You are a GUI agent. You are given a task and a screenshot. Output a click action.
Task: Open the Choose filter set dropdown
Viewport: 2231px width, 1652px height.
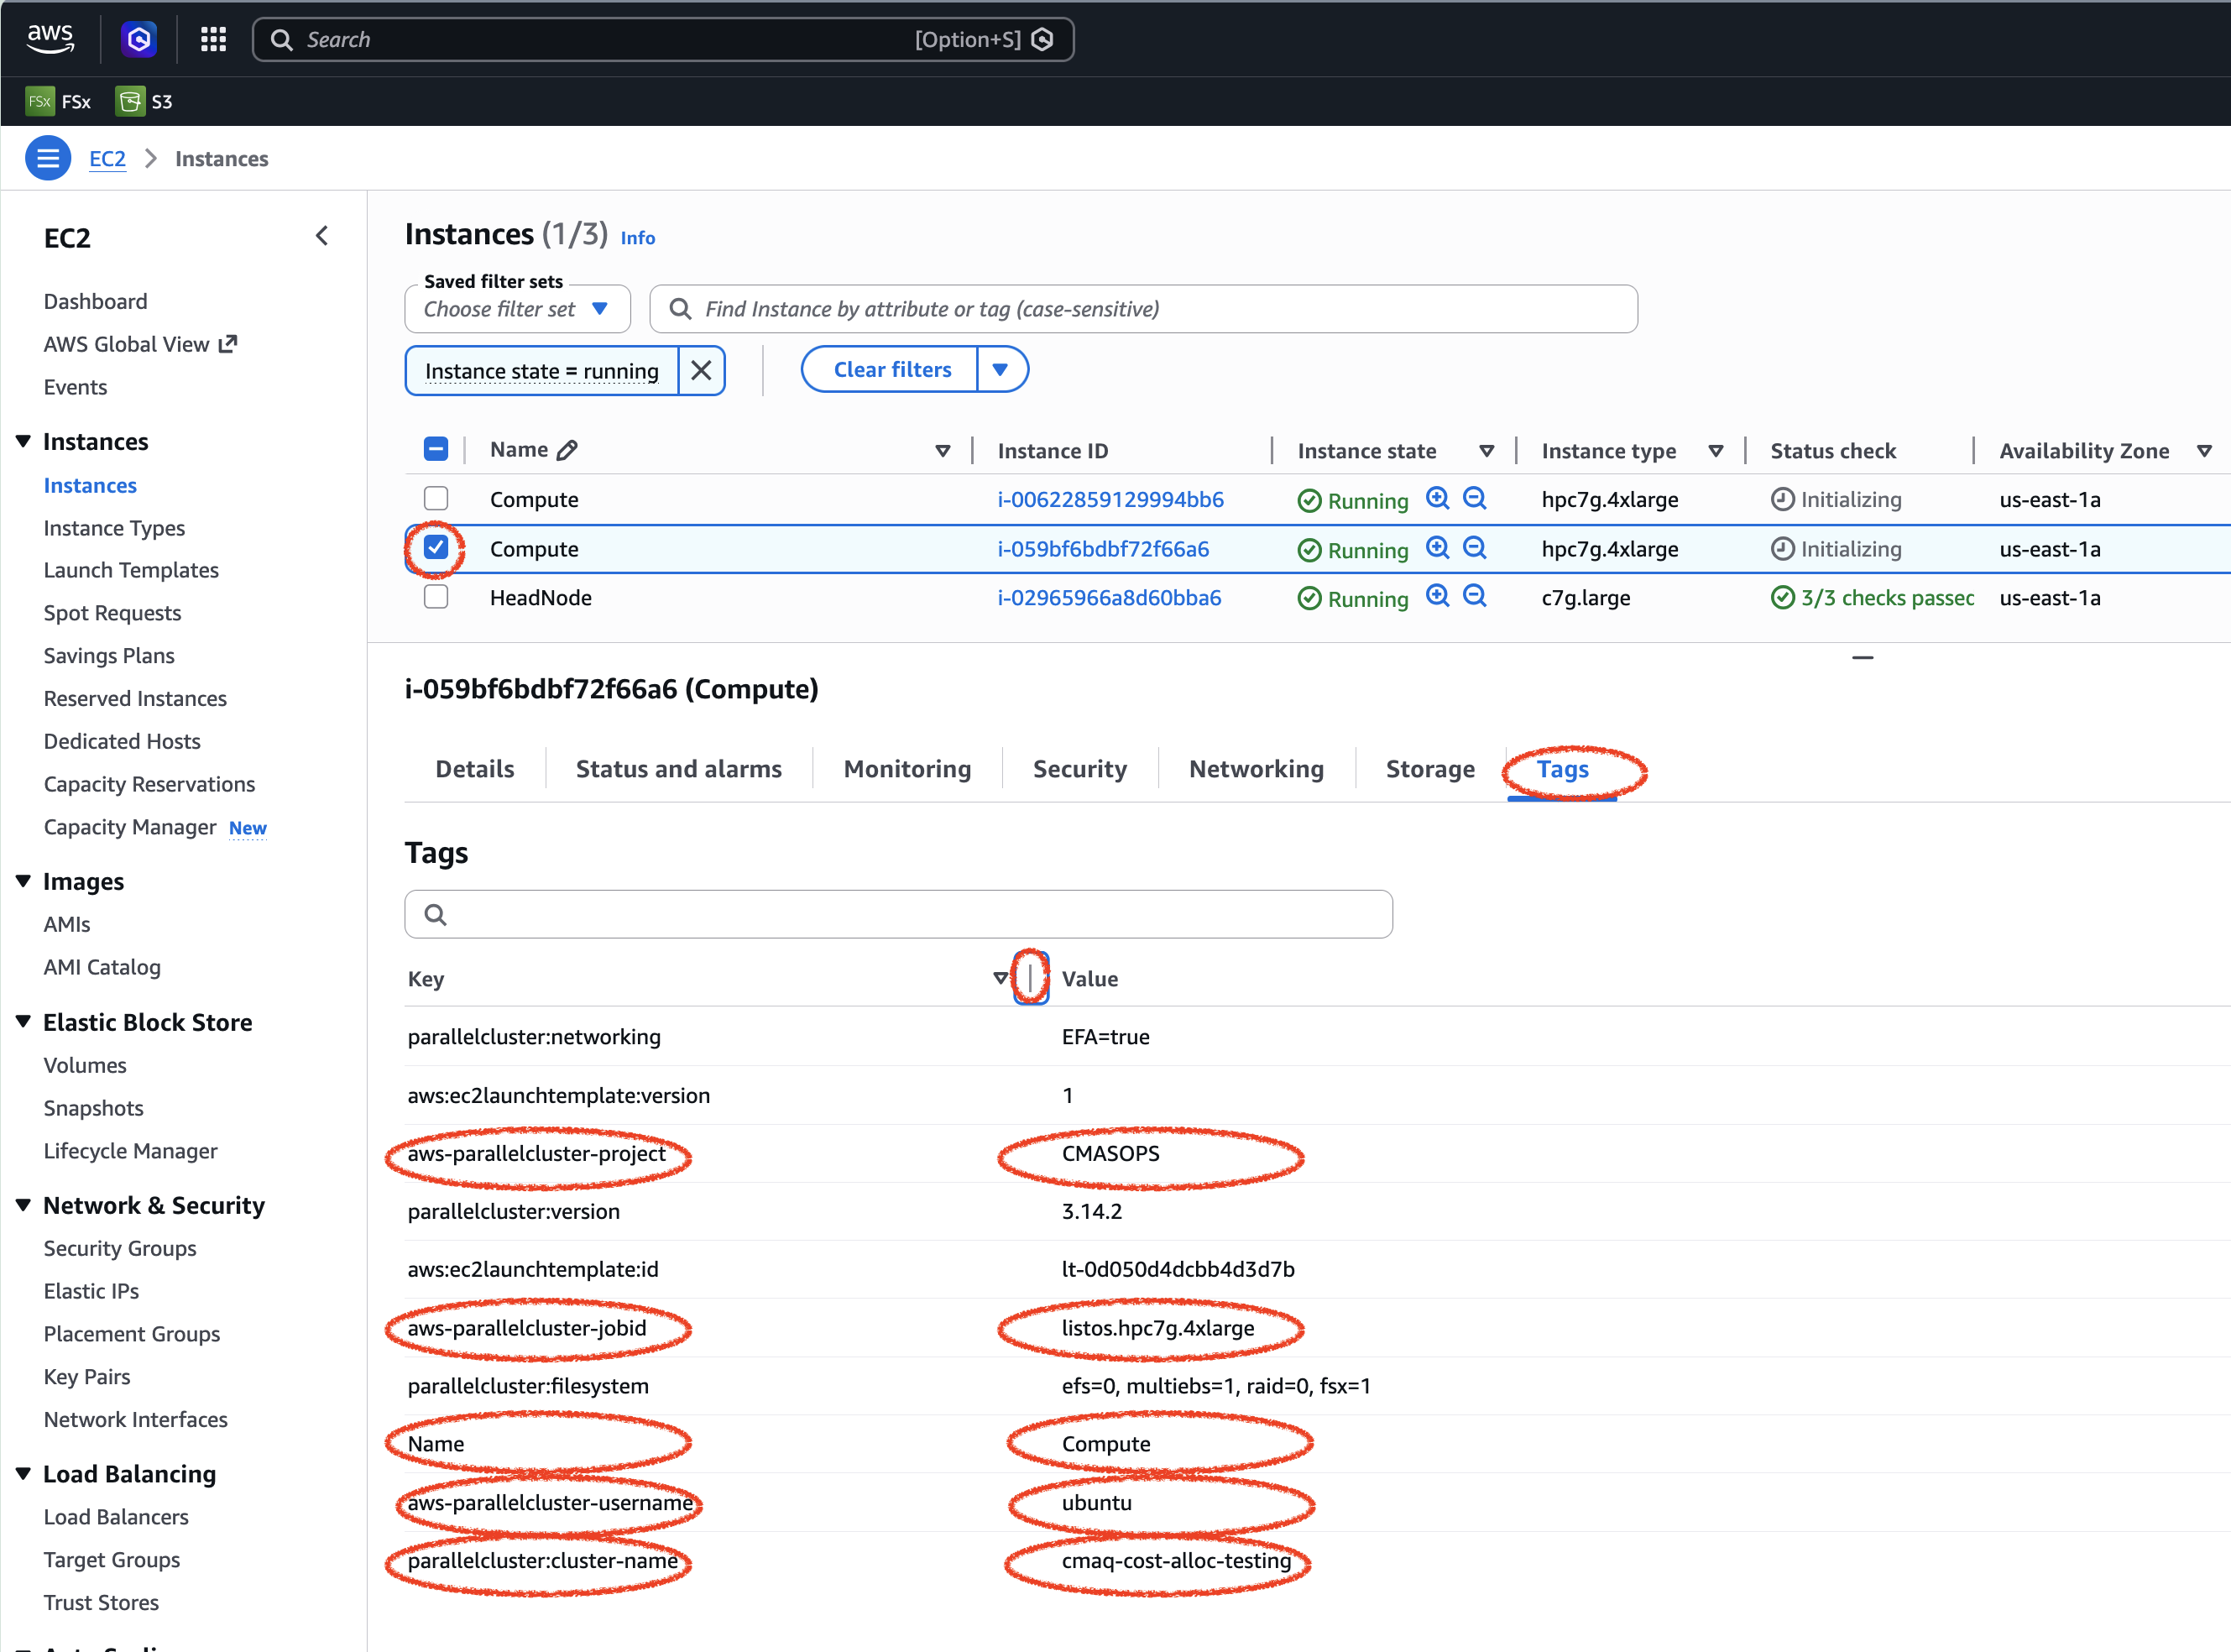click(517, 309)
